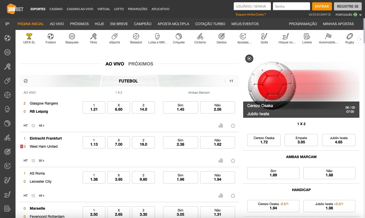This screenshot has height=218, width=365.
Task: Click the 188BET logo
Action: (15, 9)
